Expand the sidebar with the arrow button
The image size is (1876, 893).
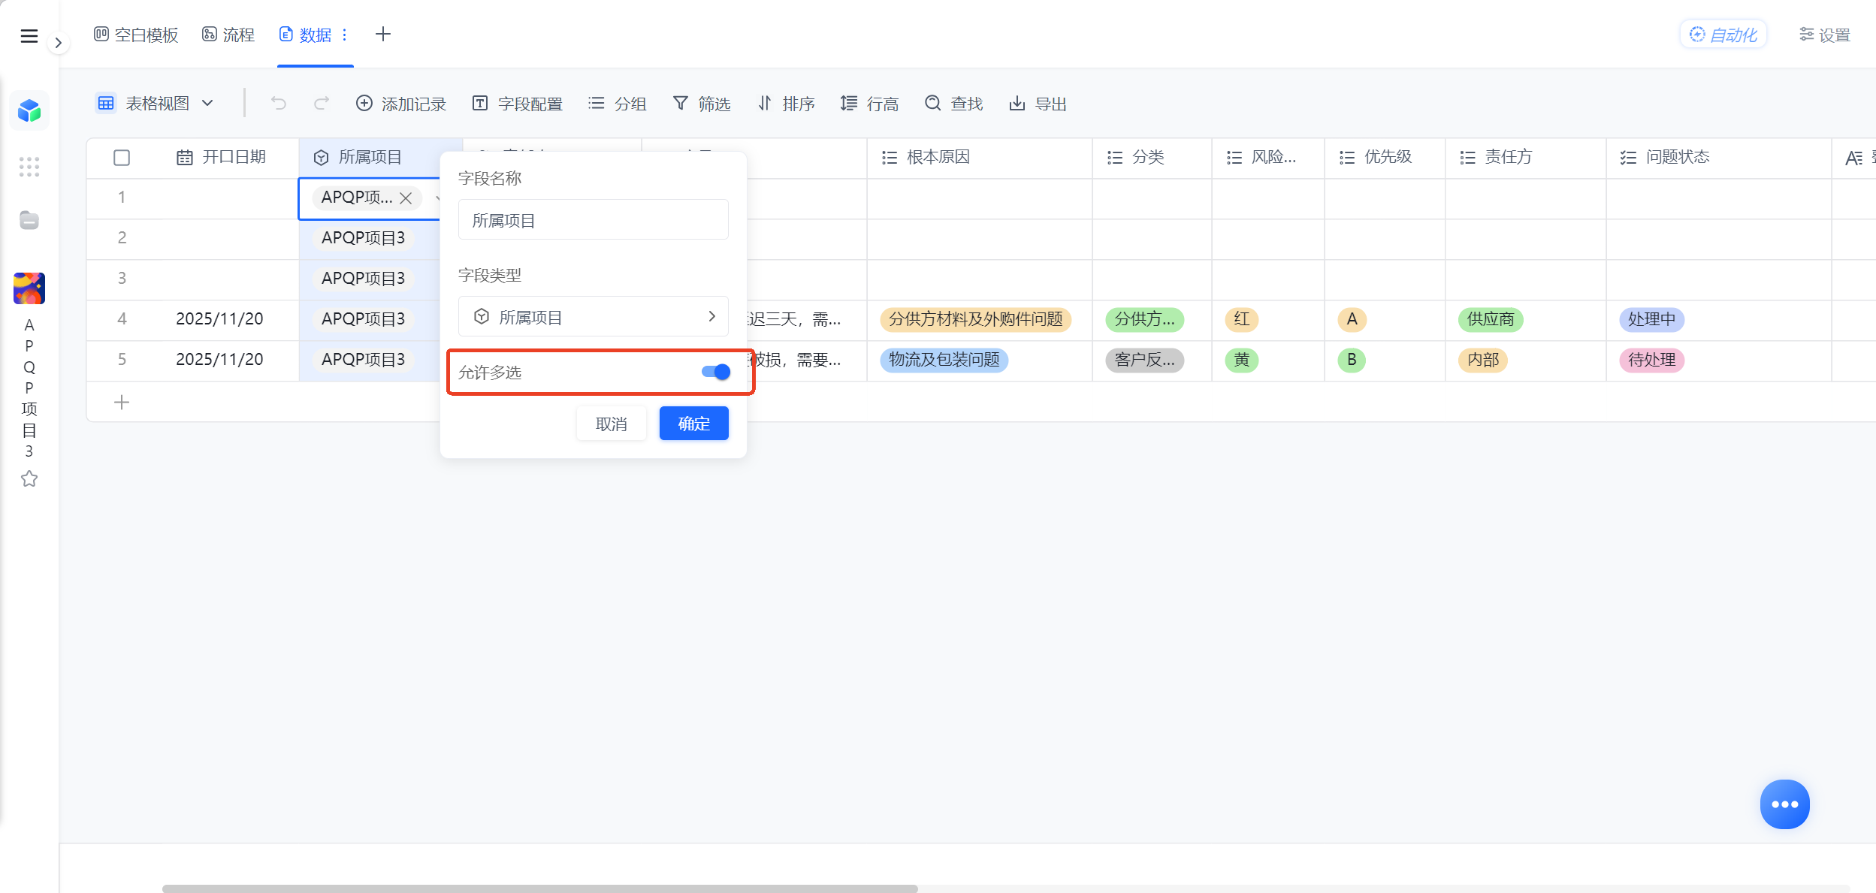click(58, 43)
